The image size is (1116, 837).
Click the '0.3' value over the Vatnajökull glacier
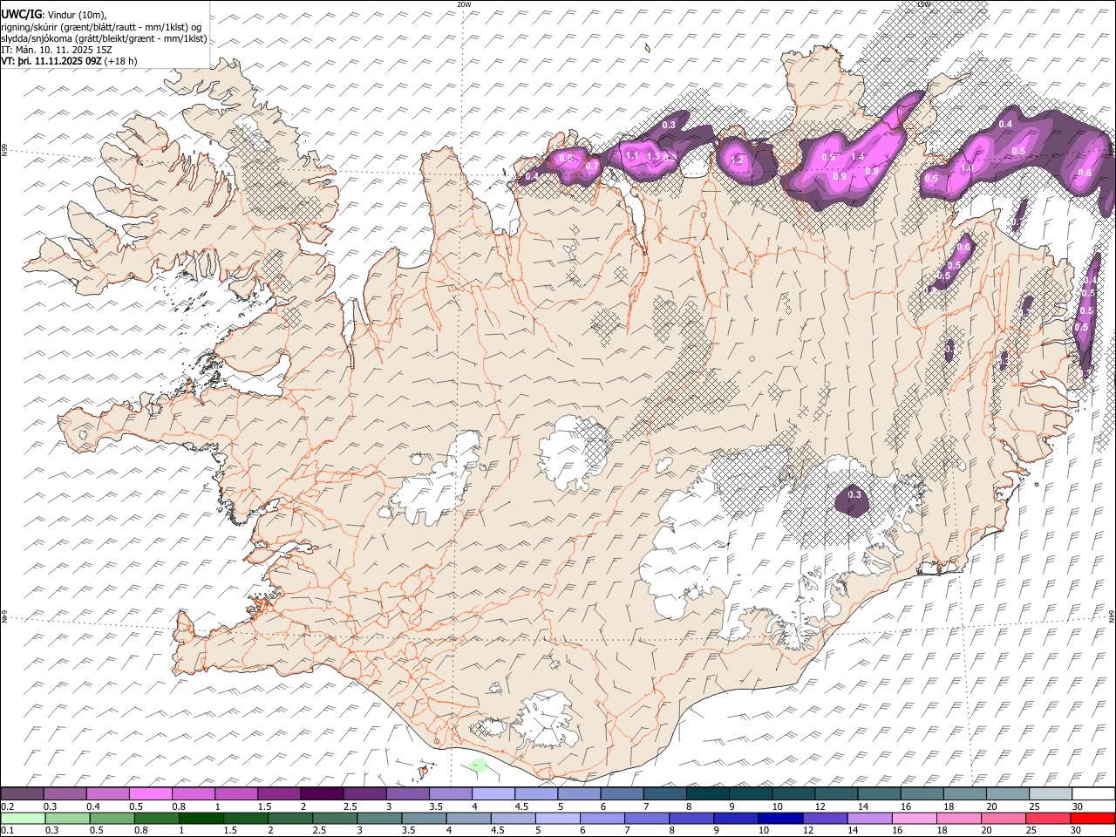[854, 494]
